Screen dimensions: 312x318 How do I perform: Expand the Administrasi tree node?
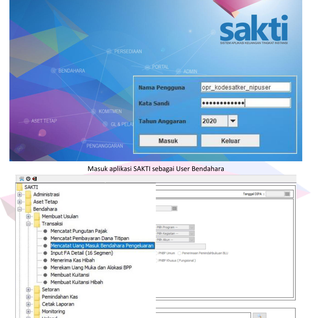click(x=19, y=194)
